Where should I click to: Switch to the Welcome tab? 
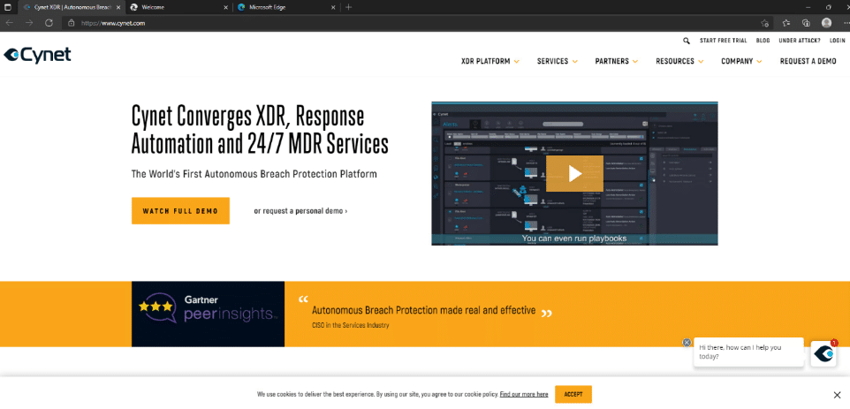pos(178,7)
